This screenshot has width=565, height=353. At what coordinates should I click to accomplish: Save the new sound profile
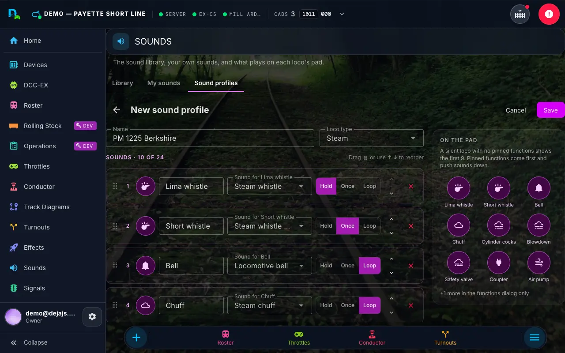(550, 110)
